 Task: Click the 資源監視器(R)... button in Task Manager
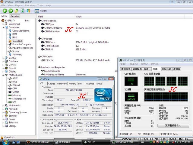(x=173, y=126)
